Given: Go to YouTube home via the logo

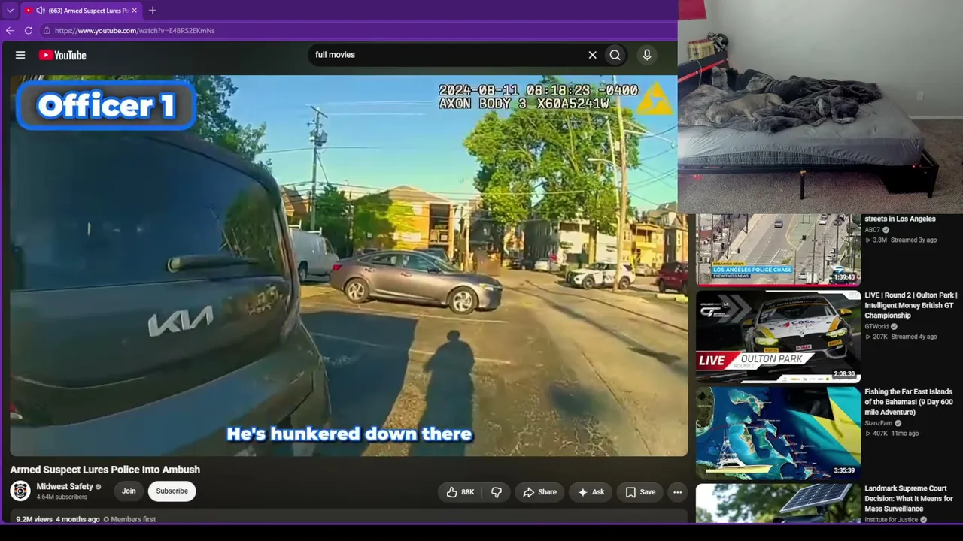Looking at the screenshot, I should pyautogui.click(x=62, y=55).
